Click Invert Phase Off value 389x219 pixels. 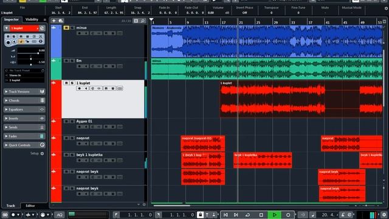(244, 13)
